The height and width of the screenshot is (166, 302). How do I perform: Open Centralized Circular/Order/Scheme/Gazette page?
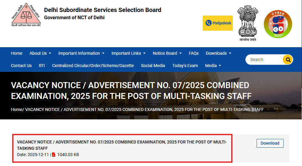click(x=93, y=66)
